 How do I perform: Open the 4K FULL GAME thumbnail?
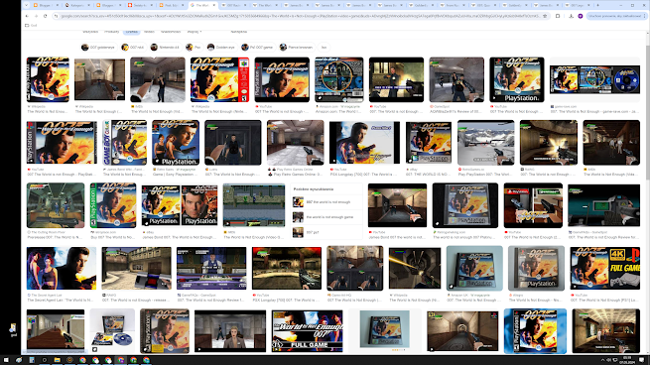(604, 268)
